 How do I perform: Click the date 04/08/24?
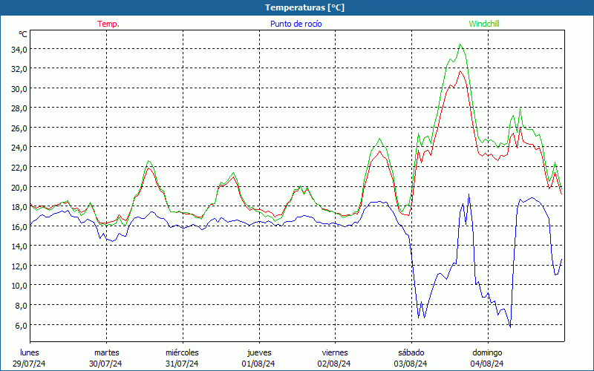click(487, 364)
